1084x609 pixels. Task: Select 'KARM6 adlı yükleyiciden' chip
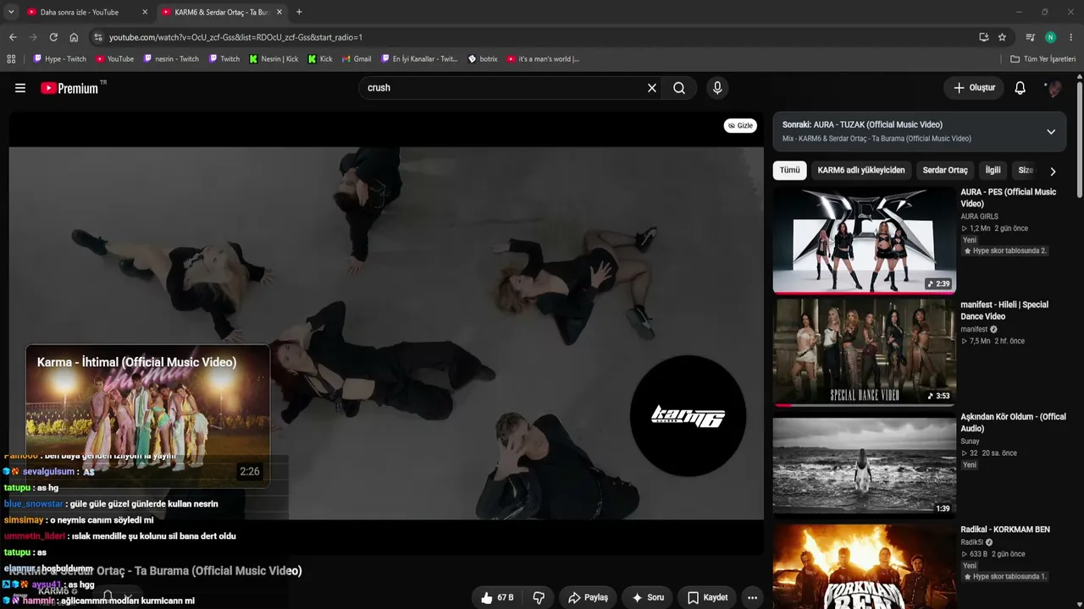coord(861,170)
